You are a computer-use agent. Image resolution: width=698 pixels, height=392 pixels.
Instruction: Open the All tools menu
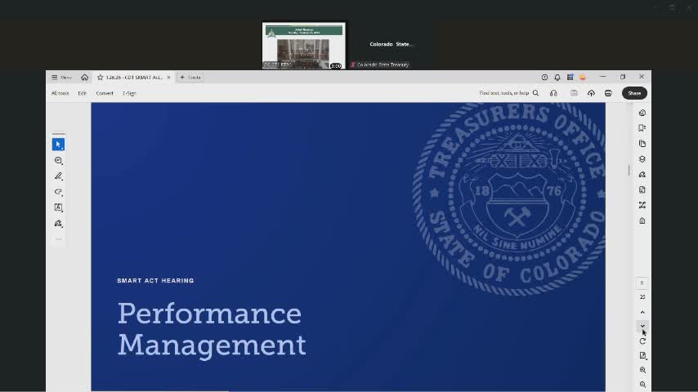(60, 93)
